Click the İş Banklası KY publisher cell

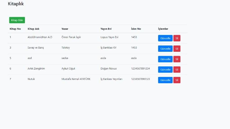pos(108,48)
